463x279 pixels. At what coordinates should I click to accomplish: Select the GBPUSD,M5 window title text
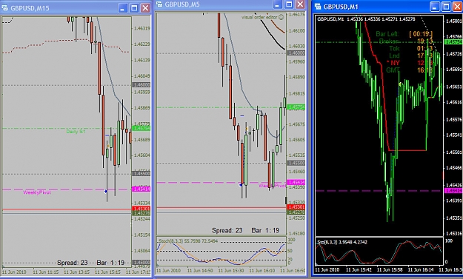(x=182, y=4)
